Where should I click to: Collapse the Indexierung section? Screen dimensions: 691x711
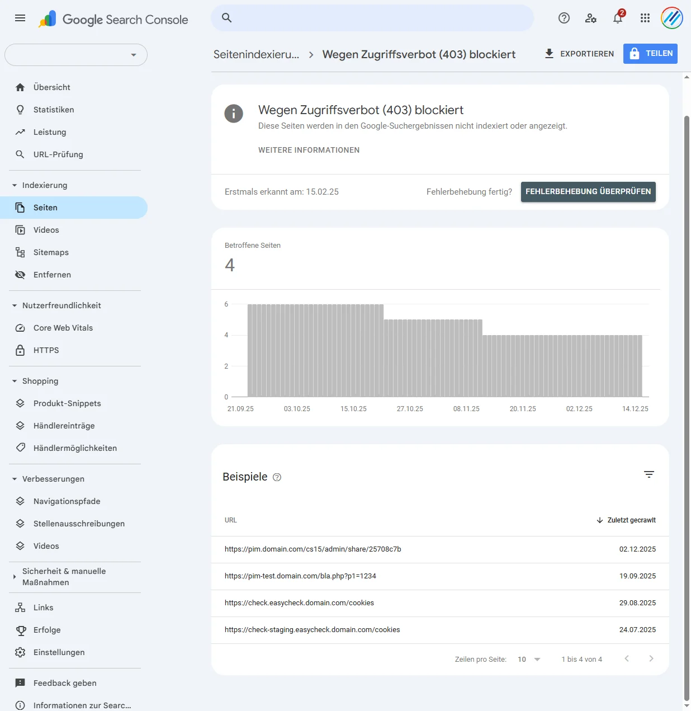tap(15, 185)
